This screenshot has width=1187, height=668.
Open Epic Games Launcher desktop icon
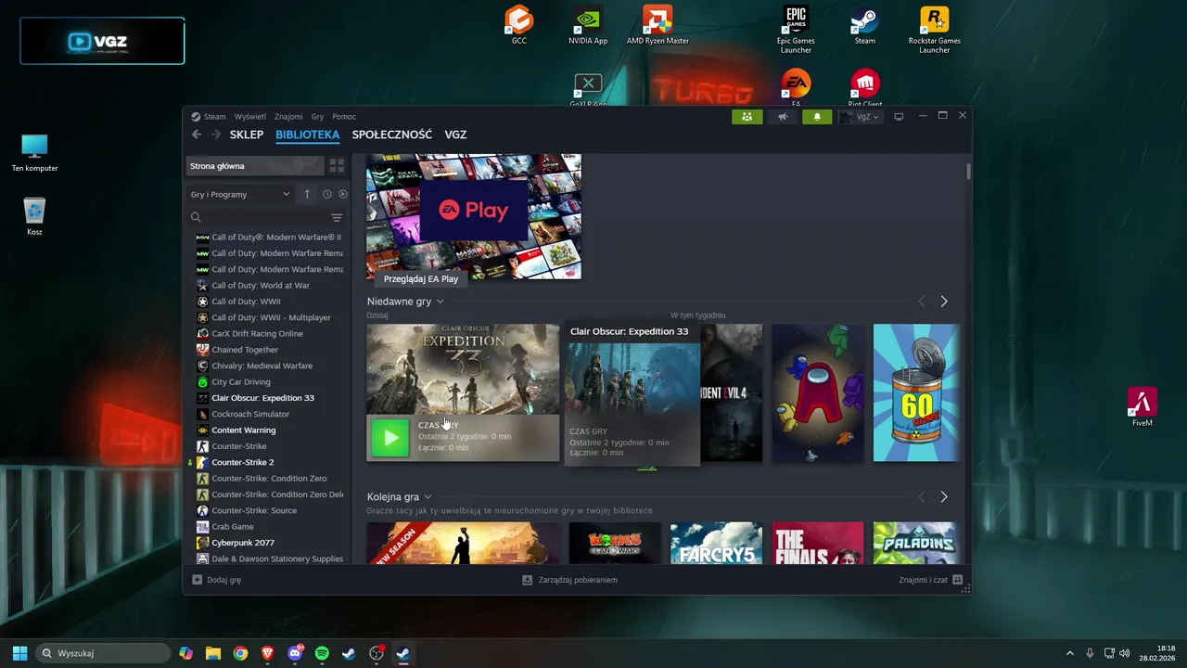(x=796, y=29)
